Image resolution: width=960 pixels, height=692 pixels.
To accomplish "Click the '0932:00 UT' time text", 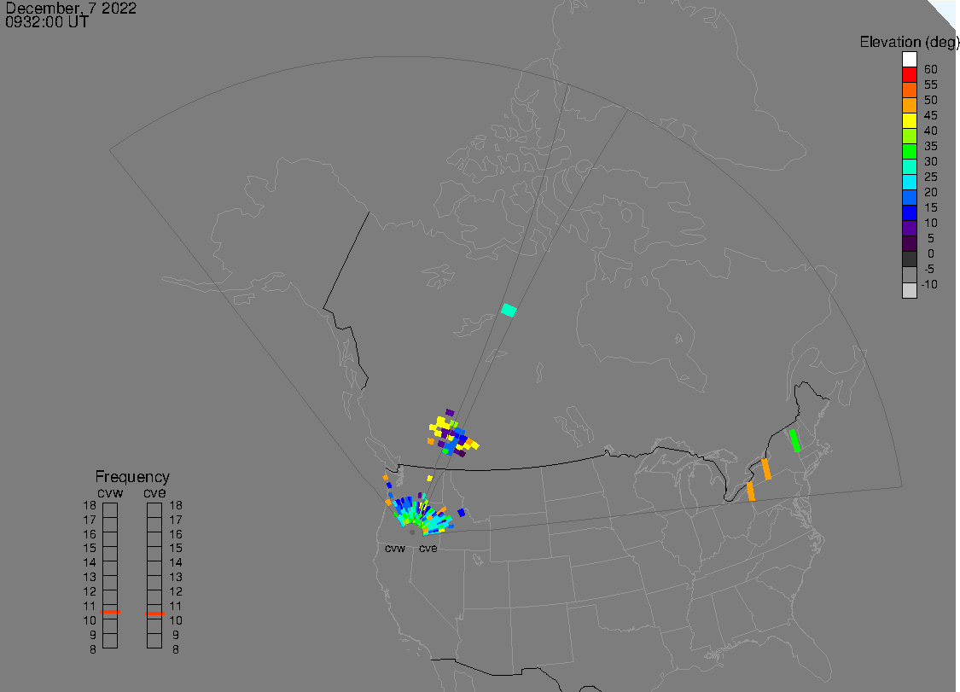I will 47,22.
